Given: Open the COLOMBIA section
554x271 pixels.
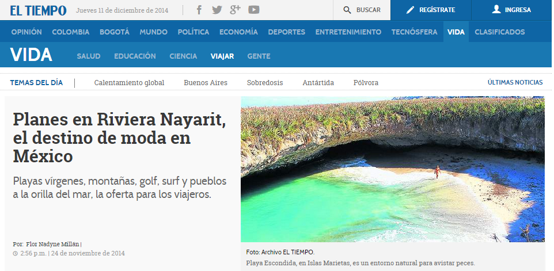Looking at the screenshot, I should pos(71,32).
